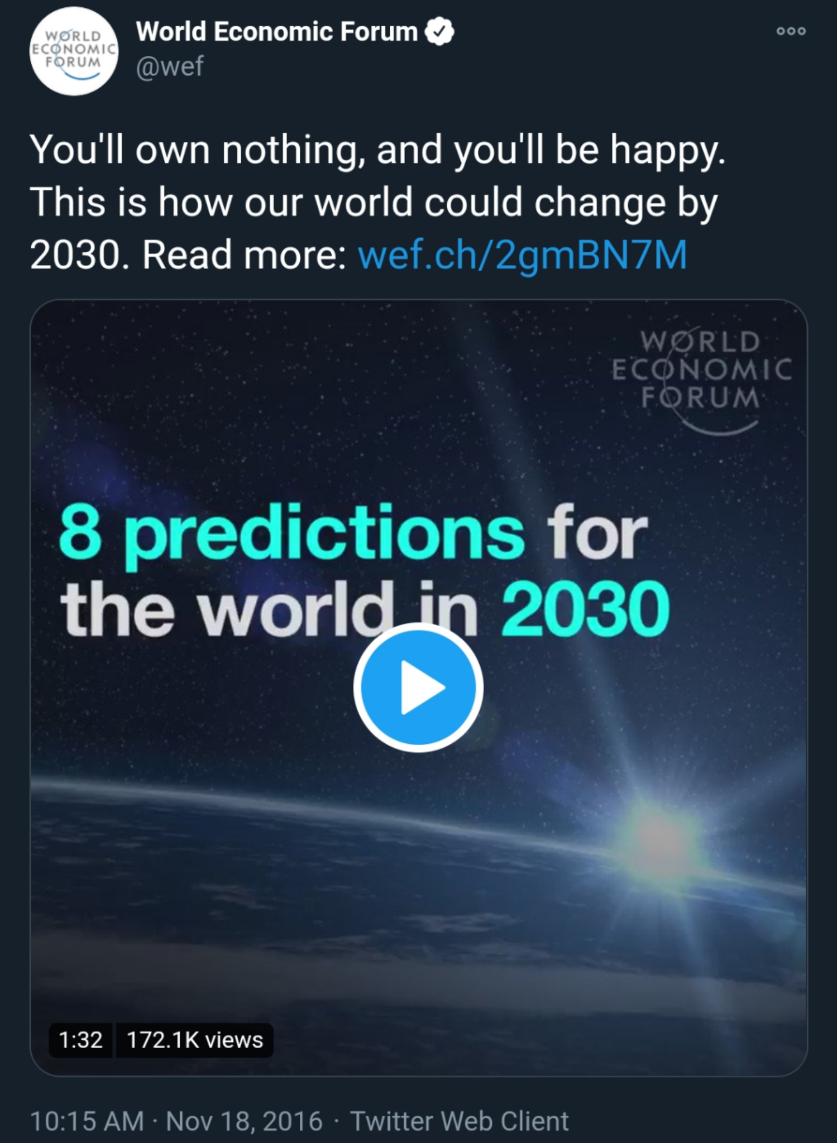Click the @wef handle
The height and width of the screenshot is (1143, 837).
[x=170, y=66]
